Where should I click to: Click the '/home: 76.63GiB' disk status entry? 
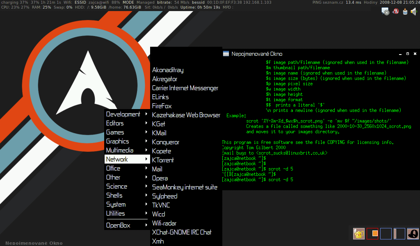125,7
